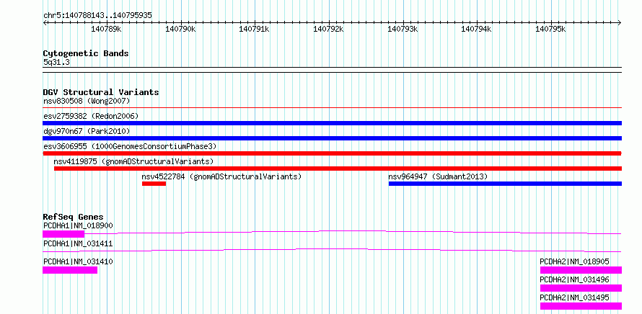
Task: Click the blue nsv964947 variant bar
Action: (x=505, y=184)
